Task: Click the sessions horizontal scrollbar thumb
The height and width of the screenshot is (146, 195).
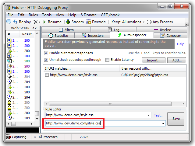Action: (x=13, y=124)
